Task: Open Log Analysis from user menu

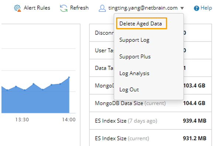Action: tap(134, 73)
